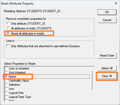Clear all selected properties with Clear All
Image resolution: width=120 pixels, height=105 pixels.
click(107, 76)
